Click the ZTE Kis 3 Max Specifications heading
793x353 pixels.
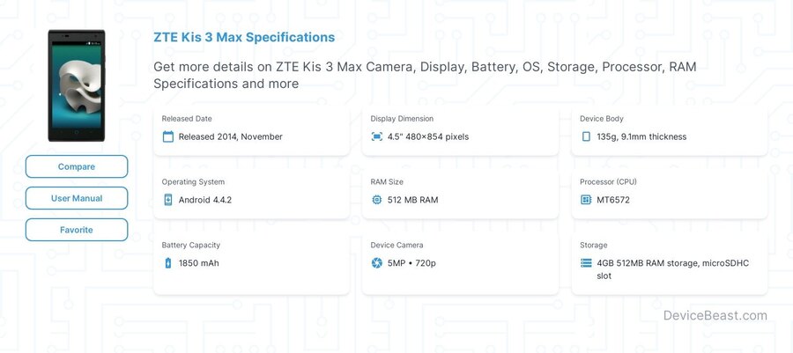click(244, 37)
